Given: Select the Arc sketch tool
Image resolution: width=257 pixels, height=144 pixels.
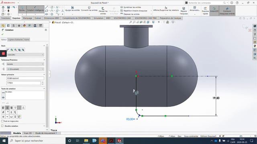Looking at the screenshot, I should coord(52,11).
